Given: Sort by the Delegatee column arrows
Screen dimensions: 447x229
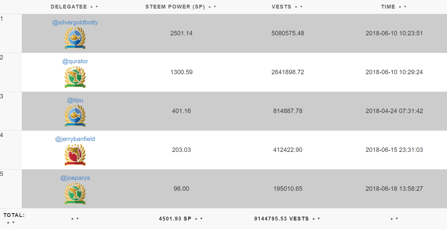Looking at the screenshot, I should 94,7.
